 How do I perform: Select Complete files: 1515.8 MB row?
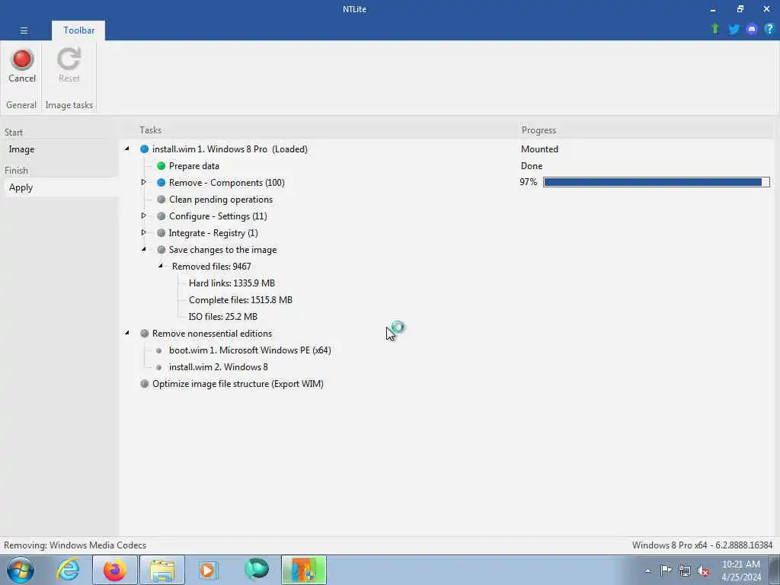240,300
